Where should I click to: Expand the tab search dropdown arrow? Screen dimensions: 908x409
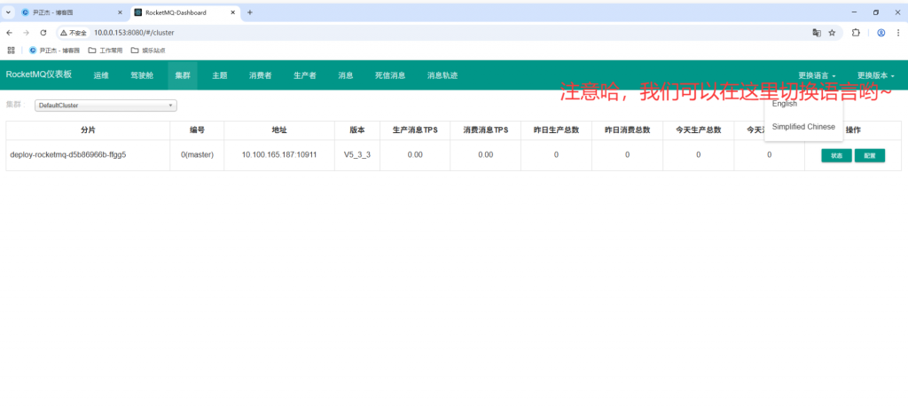(x=9, y=12)
